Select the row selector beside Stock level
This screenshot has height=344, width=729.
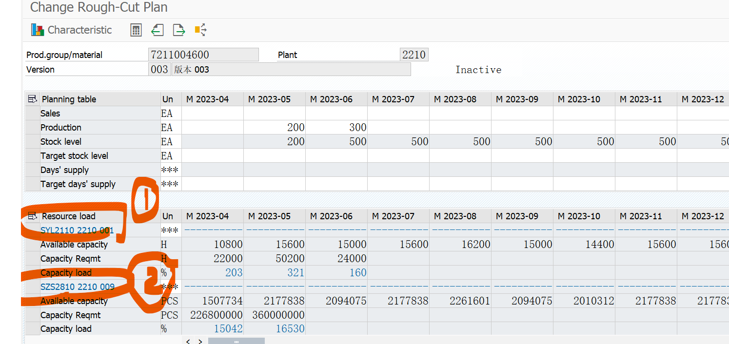[32, 142]
